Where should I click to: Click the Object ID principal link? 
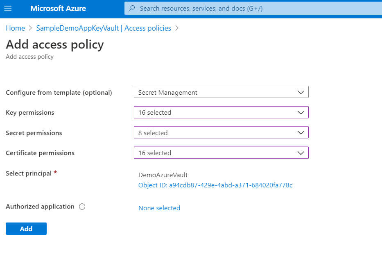pyautogui.click(x=215, y=185)
